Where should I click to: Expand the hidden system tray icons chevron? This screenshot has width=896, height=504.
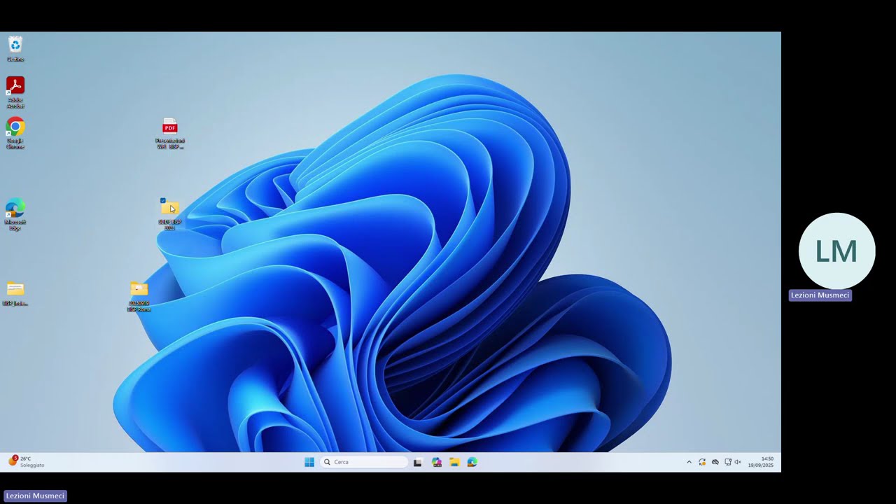689,462
